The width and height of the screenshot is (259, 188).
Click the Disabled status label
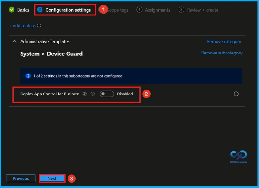[125, 94]
